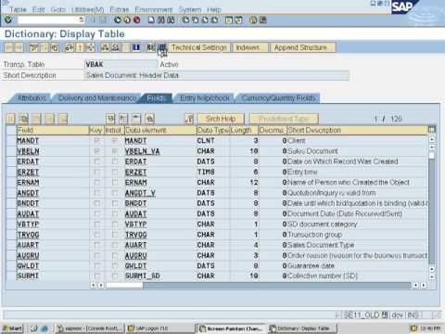Click the yellow Exit icon in the standard toolbar
The width and height of the screenshot is (445, 334).
click(127, 20)
